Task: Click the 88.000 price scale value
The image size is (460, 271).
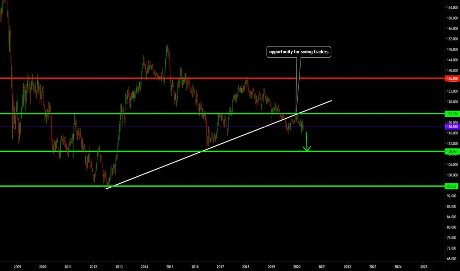Action: coord(453,206)
